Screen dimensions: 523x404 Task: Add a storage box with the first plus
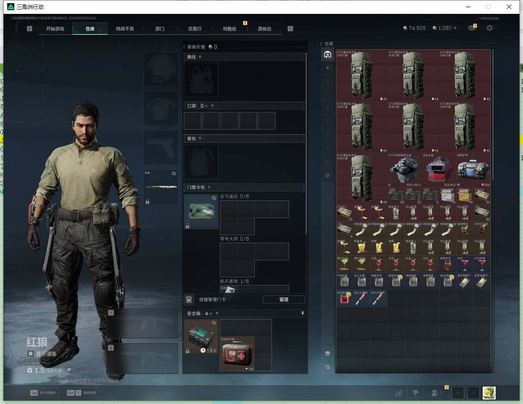327,68
